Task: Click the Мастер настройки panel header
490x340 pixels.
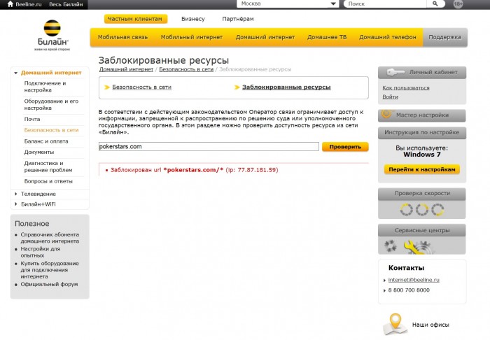Action: [x=422, y=115]
